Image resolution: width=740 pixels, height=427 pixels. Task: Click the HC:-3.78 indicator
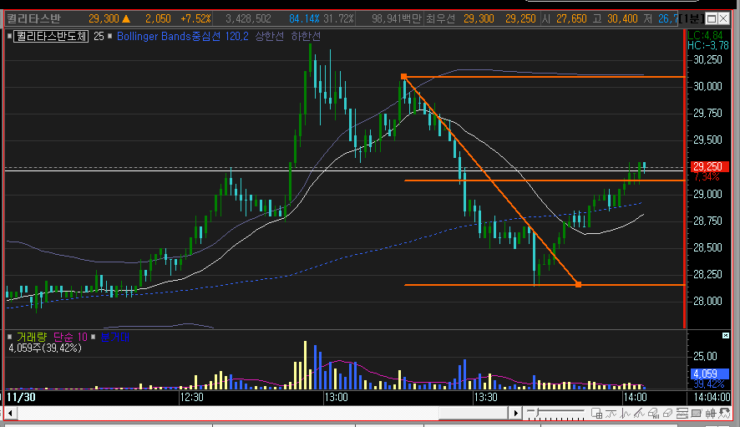(x=708, y=45)
